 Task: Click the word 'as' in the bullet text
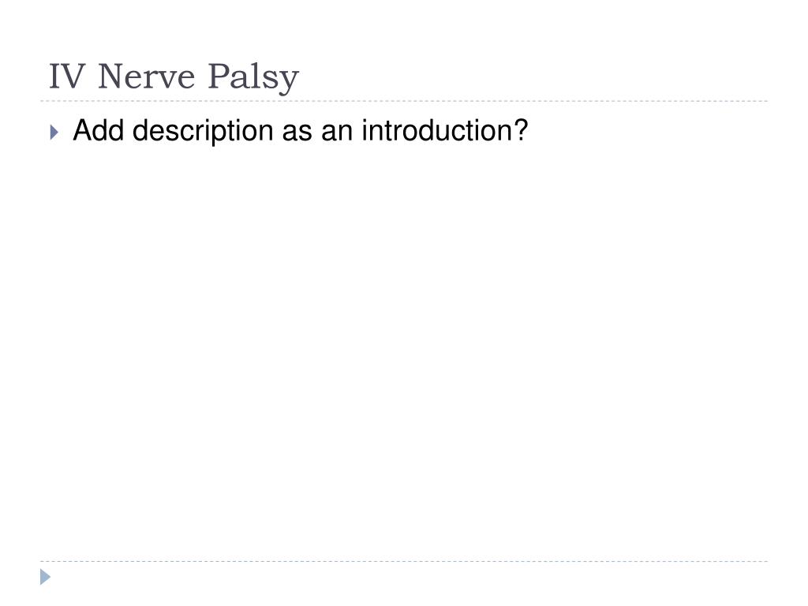[297, 133]
